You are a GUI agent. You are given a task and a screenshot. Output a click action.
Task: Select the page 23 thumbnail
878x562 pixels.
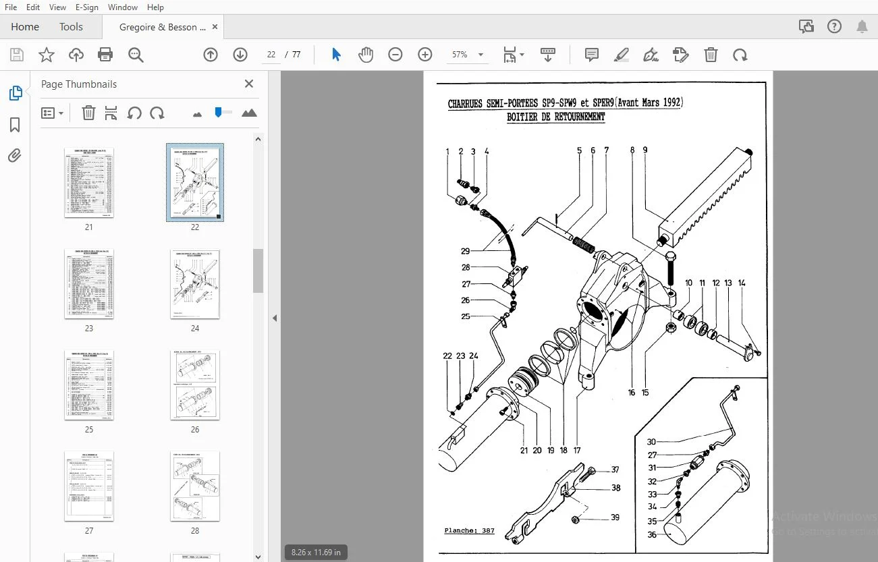pos(89,284)
